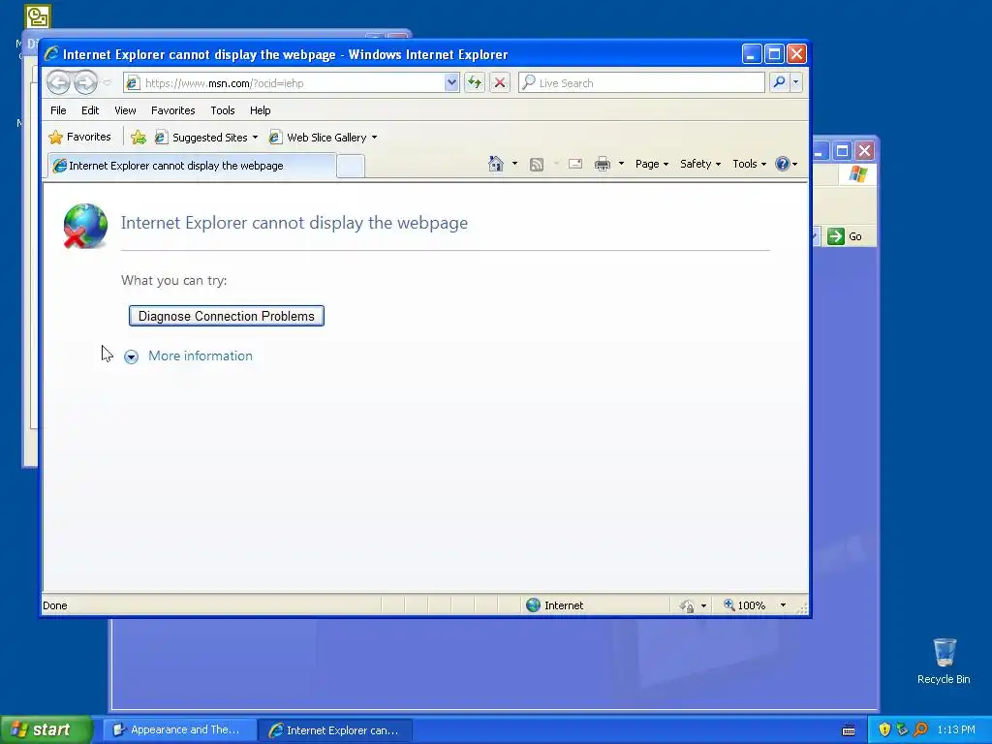Expand the Home button dropdown arrow

click(x=514, y=164)
